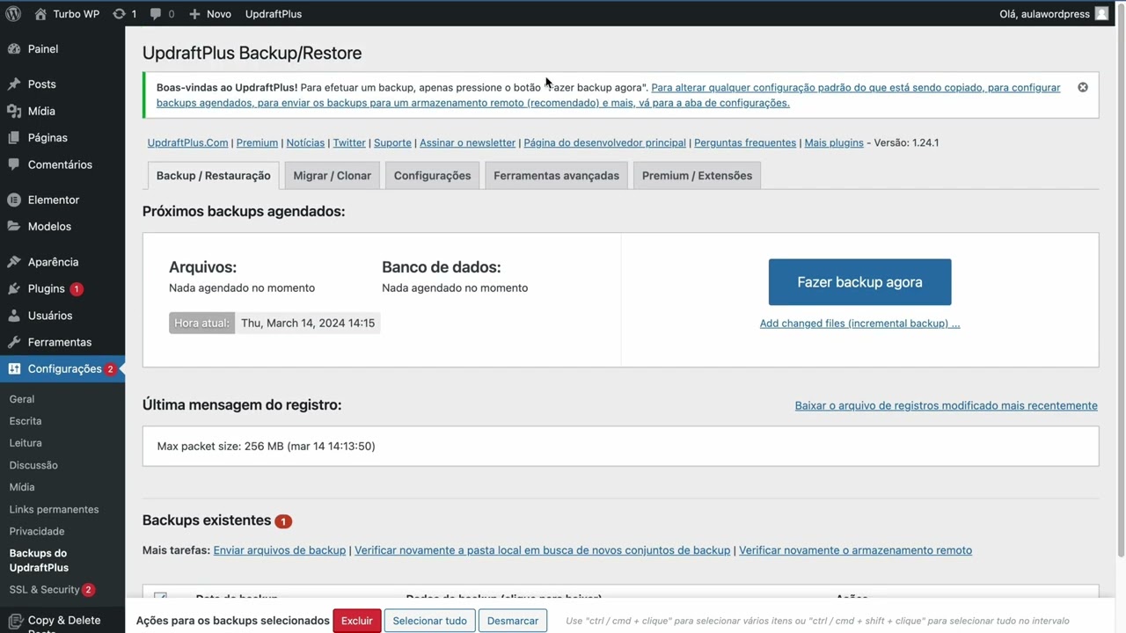Open the Privacidade submenu
Image resolution: width=1126 pixels, height=633 pixels.
click(37, 531)
